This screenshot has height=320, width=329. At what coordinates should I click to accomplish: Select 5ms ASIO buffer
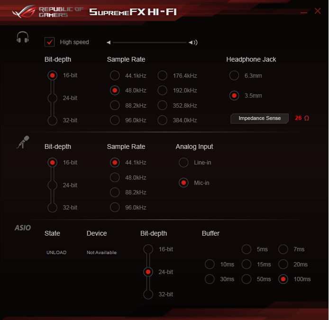(247, 249)
